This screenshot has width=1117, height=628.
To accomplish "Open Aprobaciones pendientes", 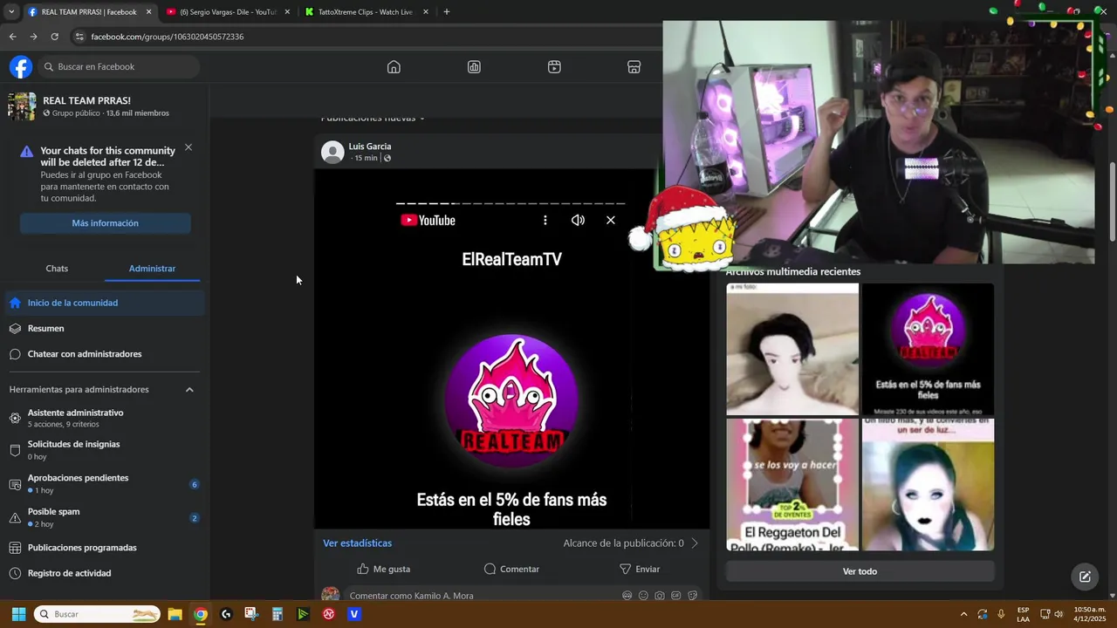I will 106,484.
